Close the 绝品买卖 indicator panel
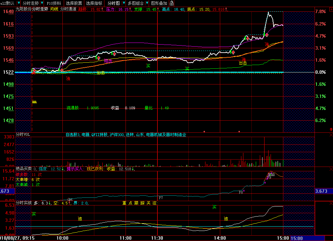333x241 pixels. pyautogui.click(x=331, y=169)
